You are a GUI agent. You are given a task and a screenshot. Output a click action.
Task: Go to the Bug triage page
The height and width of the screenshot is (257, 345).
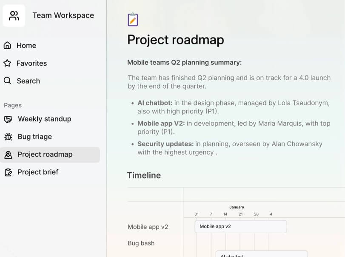[35, 137]
